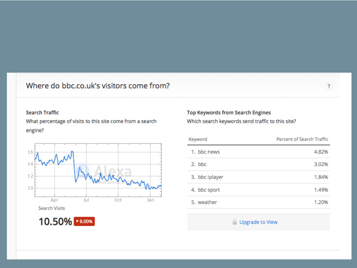Image resolution: width=357 pixels, height=268 pixels.
Task: Click the Search Visits label
Action: pyautogui.click(x=52, y=208)
